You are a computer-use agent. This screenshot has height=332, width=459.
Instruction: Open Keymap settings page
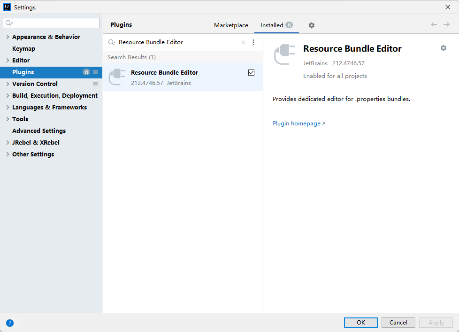[x=23, y=49]
